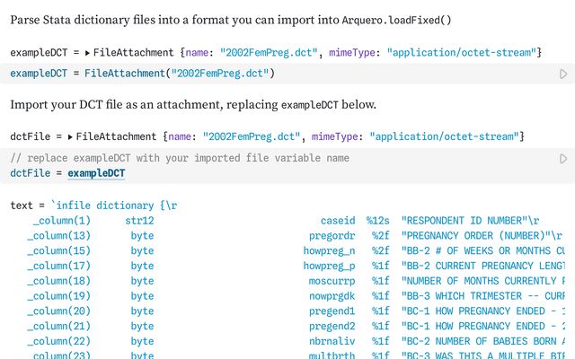The height and width of the screenshot is (359, 575).
Task: Run the exampleDCT FileAttachment cell
Action: (563, 74)
